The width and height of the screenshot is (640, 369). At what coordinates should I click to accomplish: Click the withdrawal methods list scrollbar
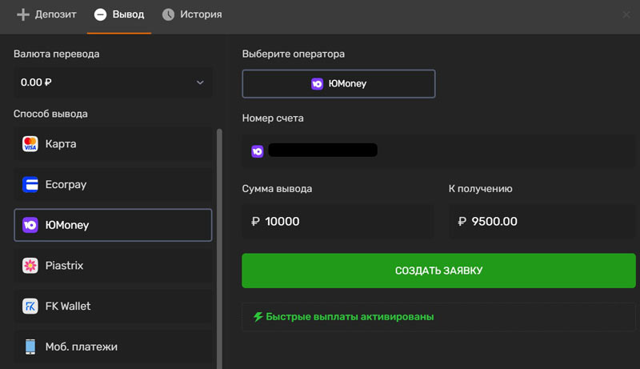click(x=219, y=240)
